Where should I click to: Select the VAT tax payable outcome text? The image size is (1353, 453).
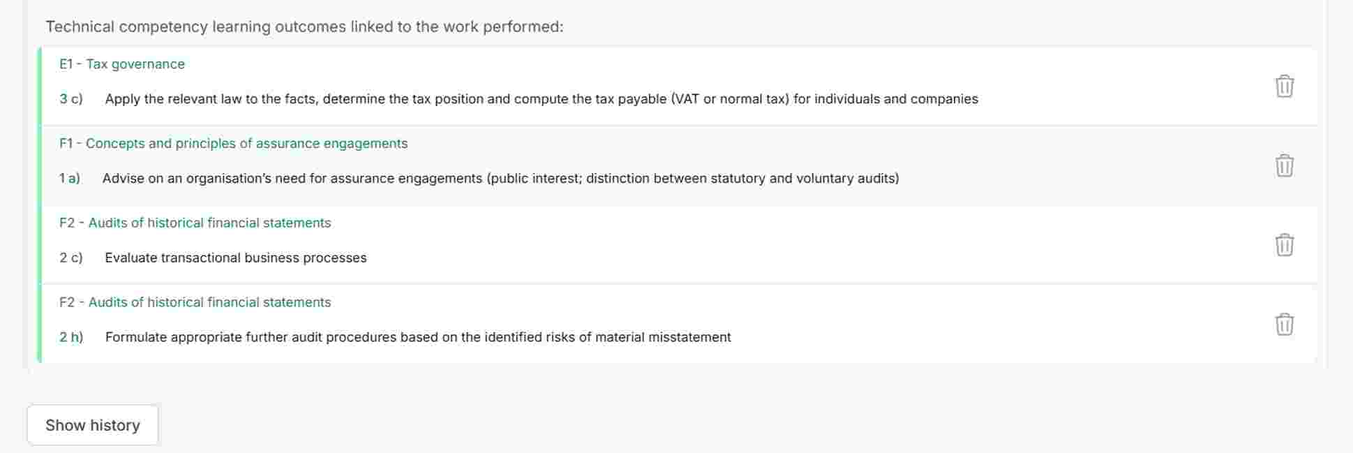click(x=542, y=98)
